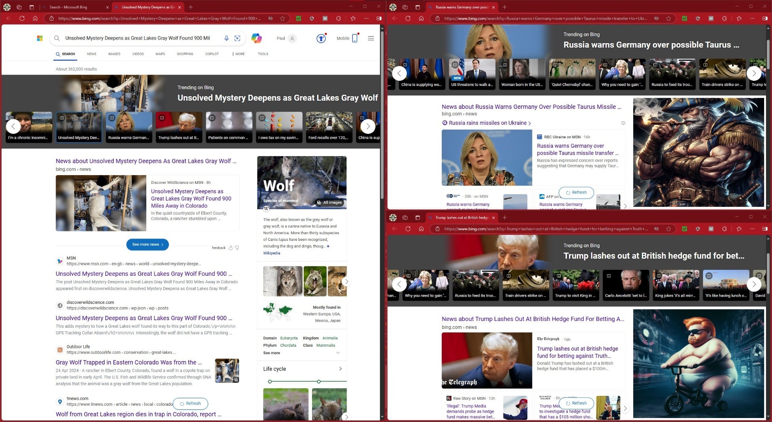Image resolution: width=772 pixels, height=422 pixels.
Task: Open the hamburger menu in Bing header
Action: 371,38
